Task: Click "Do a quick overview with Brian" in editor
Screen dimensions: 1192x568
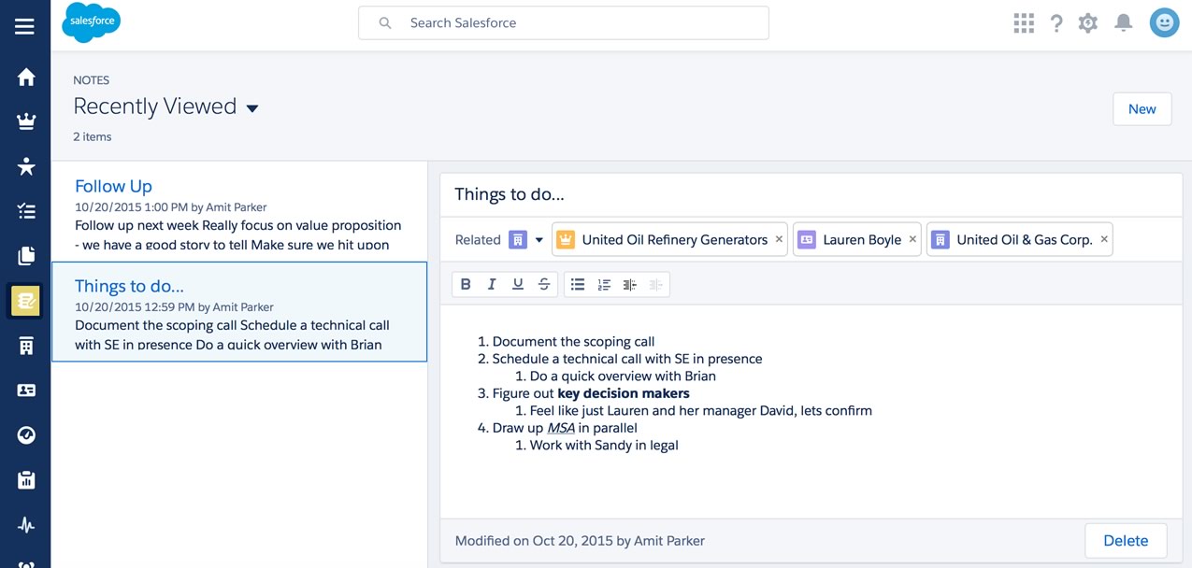Action: click(623, 376)
